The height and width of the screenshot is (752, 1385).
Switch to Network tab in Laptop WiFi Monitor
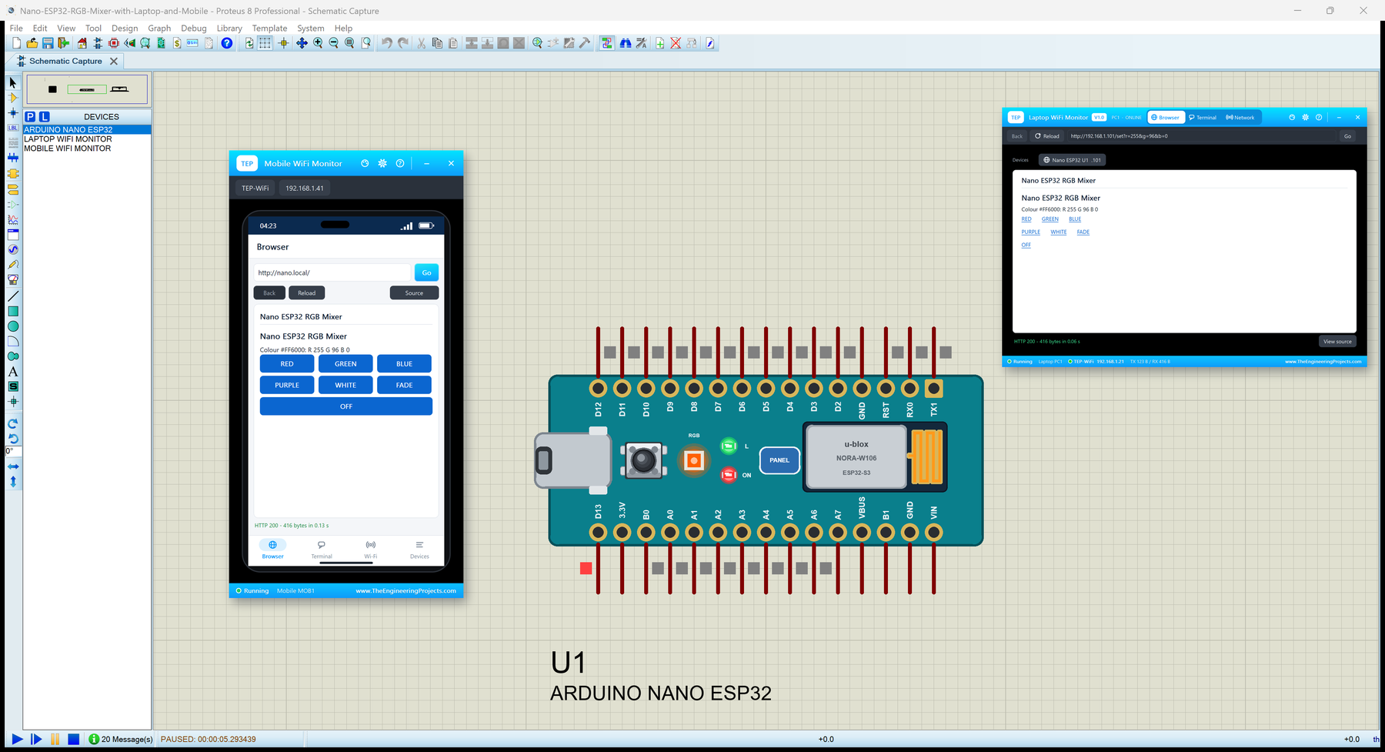coord(1240,118)
